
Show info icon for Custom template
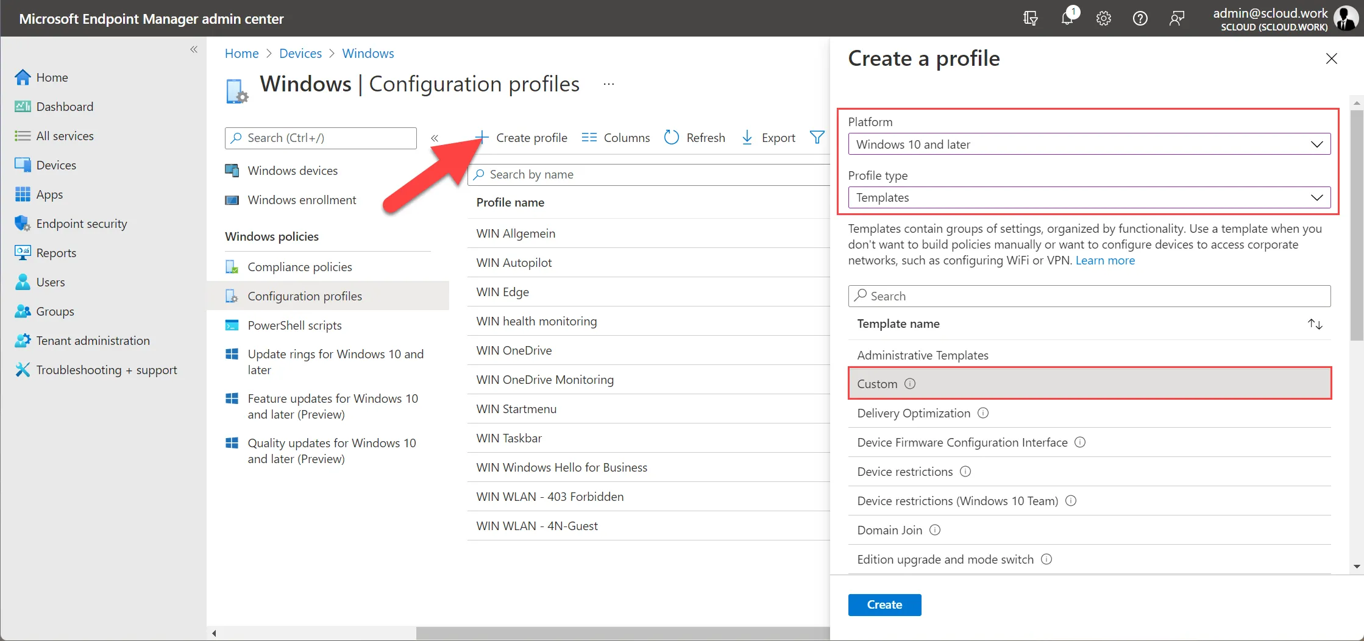click(x=909, y=384)
